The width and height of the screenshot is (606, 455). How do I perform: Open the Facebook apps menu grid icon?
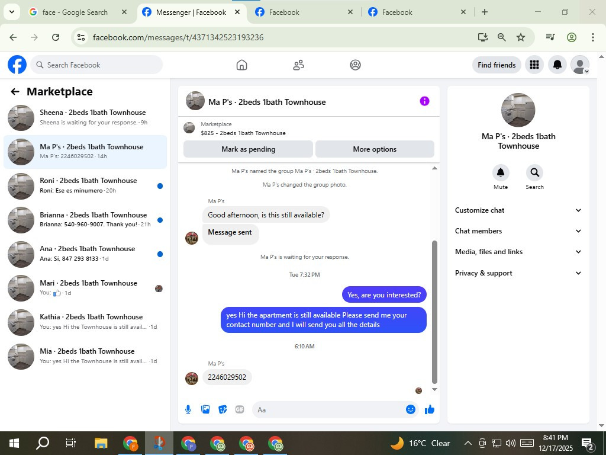(x=534, y=65)
